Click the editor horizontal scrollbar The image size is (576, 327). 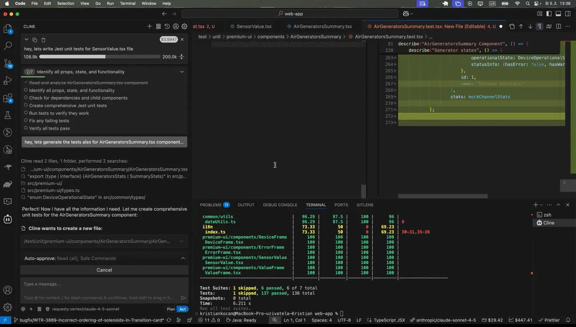pos(443,196)
